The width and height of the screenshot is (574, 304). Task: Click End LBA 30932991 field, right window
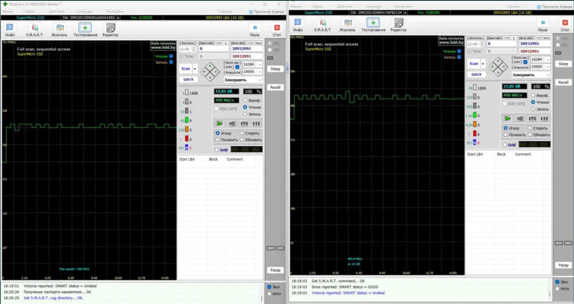point(535,44)
